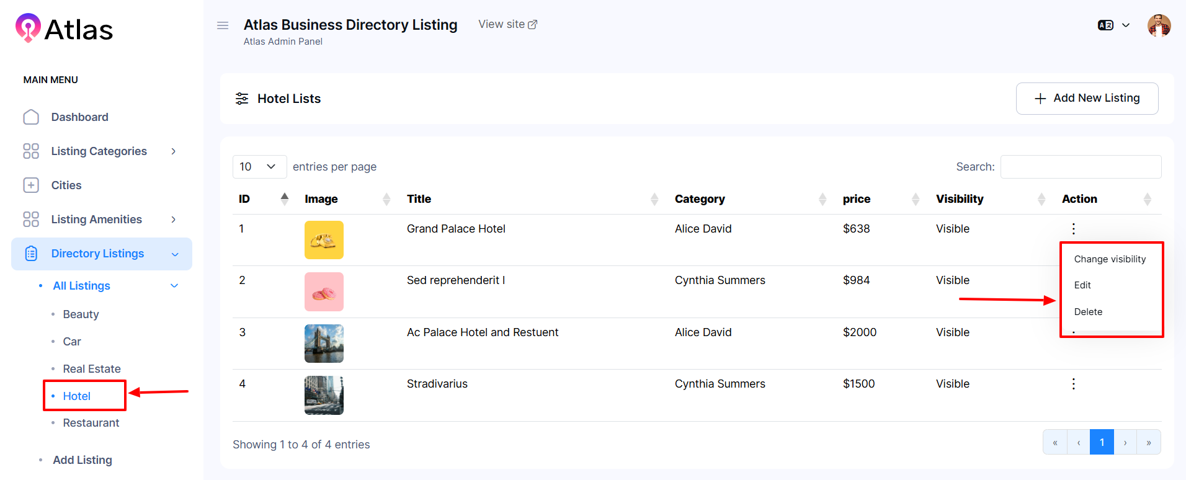Open three-dot actions for Grand Palace Hotel
This screenshot has height=480, width=1186.
1073,229
